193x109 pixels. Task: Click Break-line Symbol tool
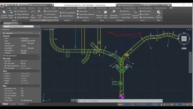click(99, 14)
